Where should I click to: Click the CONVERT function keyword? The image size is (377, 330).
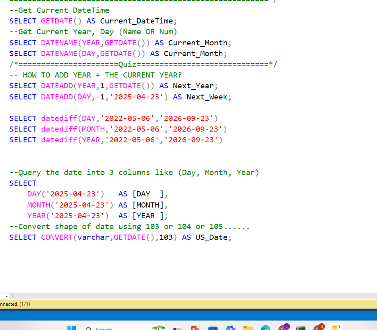[x=57, y=237]
